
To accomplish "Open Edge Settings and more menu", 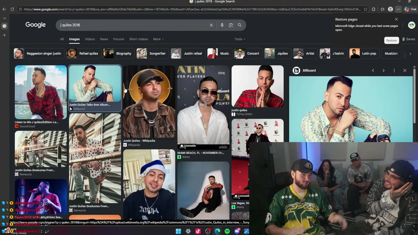I will pos(398,9).
